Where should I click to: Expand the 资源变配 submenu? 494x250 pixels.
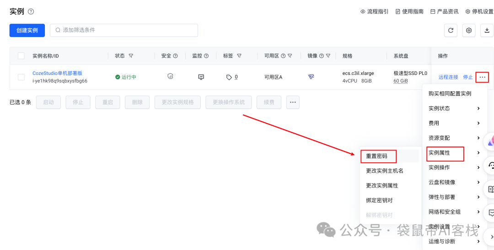point(454,138)
